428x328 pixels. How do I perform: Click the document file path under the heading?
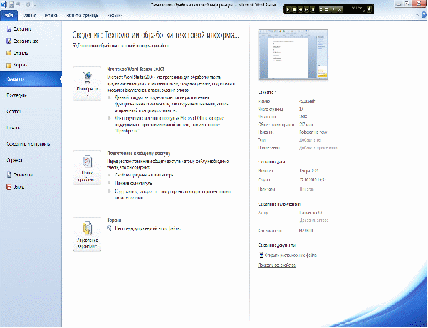[120, 46]
